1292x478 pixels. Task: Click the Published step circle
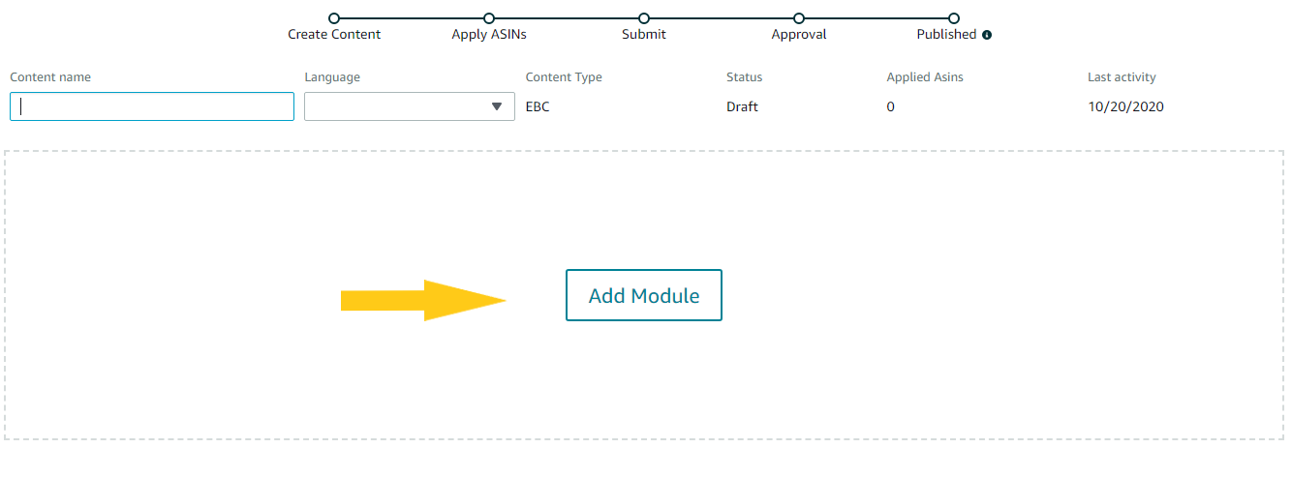pyautogui.click(x=954, y=18)
